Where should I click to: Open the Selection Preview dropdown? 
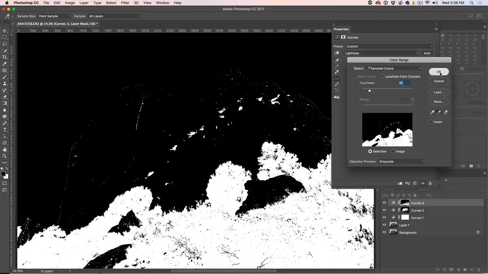coord(401,161)
